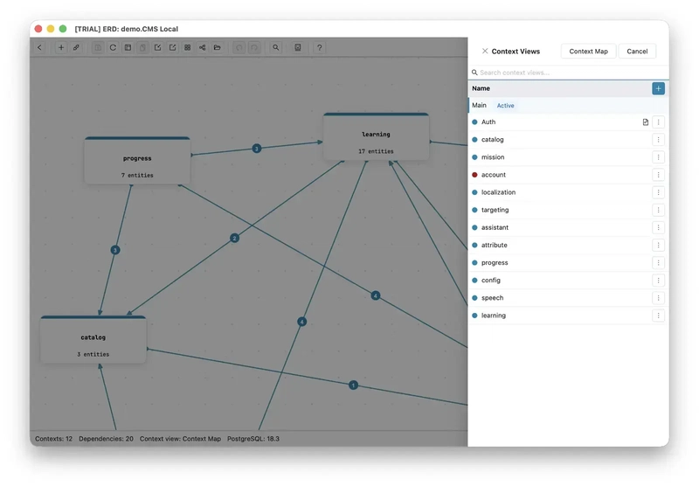
Task: Add a new context view with blue plus
Action: point(658,88)
